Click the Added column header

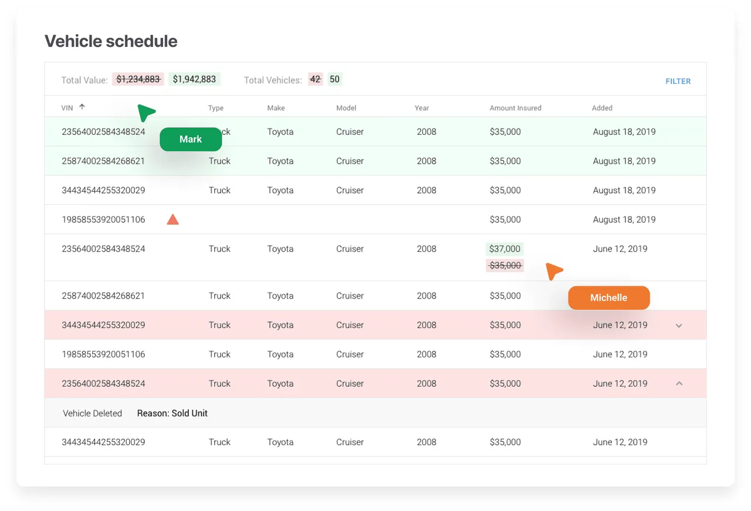(x=602, y=108)
